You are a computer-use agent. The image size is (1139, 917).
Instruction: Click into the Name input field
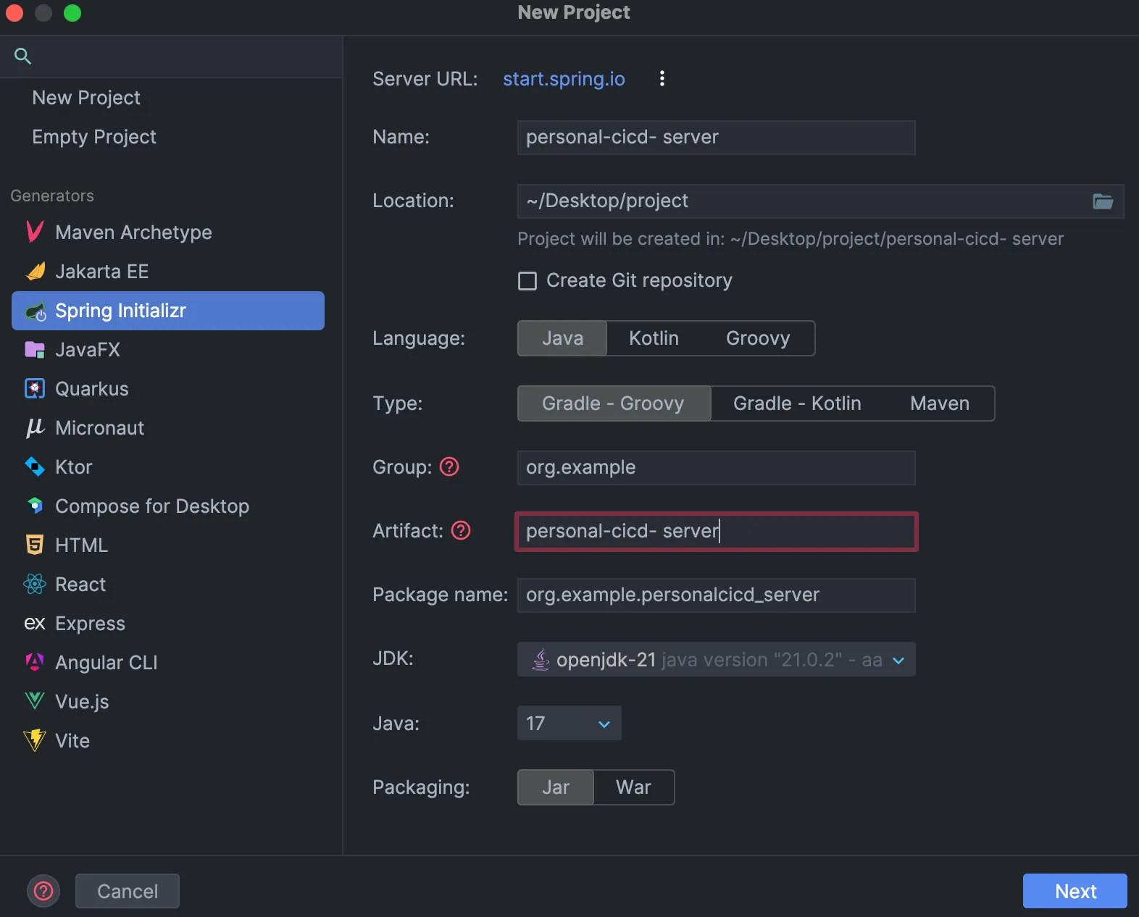coord(716,138)
